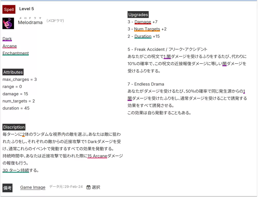The width and height of the screenshot is (258, 197).
Task: Click the red Spell tag
Action: click(9, 10)
